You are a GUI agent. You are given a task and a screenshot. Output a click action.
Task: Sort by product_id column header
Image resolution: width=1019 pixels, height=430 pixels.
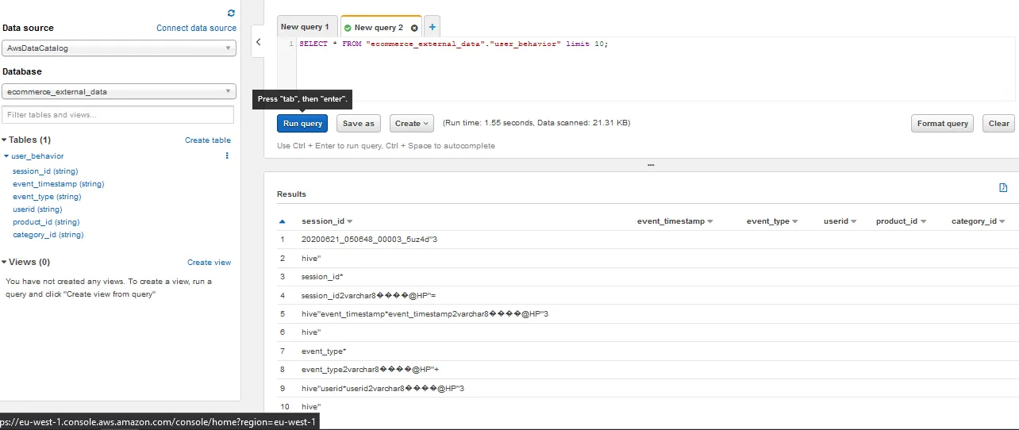pyautogui.click(x=901, y=221)
